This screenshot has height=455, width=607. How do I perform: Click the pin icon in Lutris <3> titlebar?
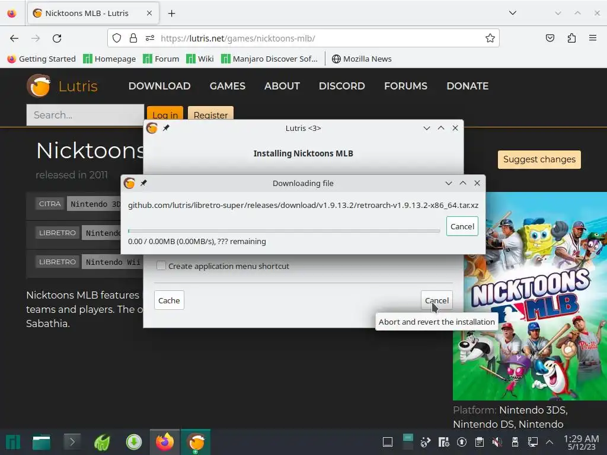click(166, 128)
